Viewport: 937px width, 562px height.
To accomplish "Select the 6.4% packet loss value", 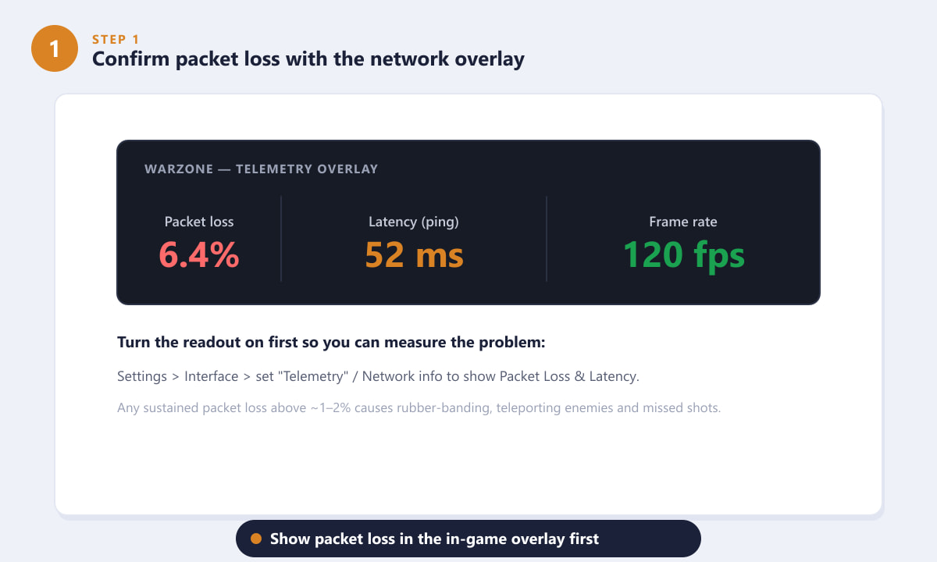I will 199,254.
